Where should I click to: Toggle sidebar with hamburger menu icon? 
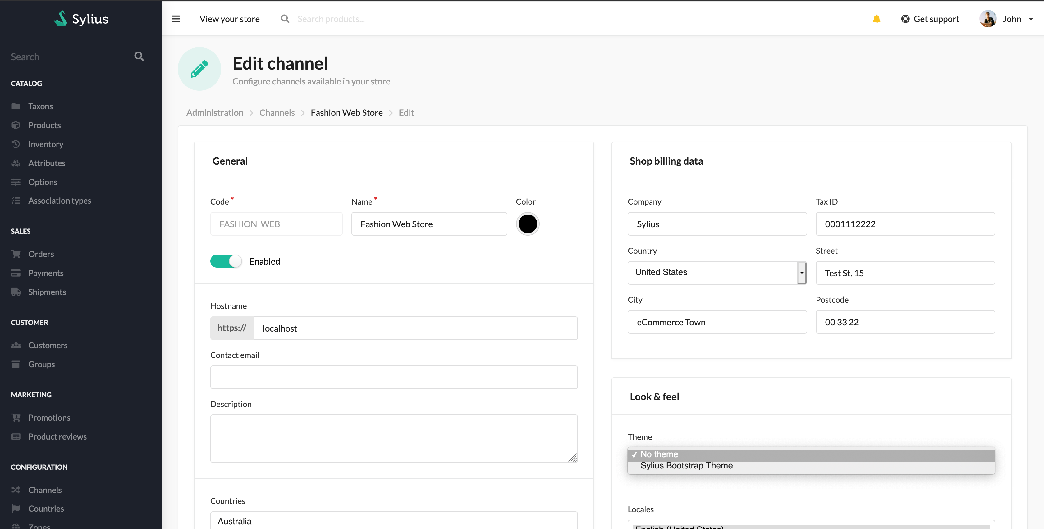[x=176, y=19]
